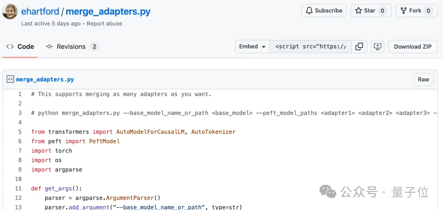
Task: Click the code file icon beside filename
Action: pyautogui.click(x=10, y=80)
